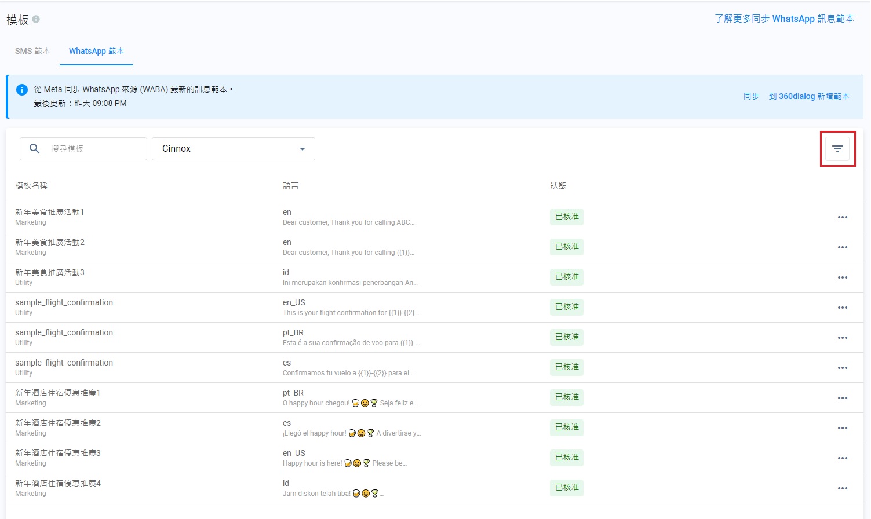Open more options for 新年美食推廣活動3
This screenshot has width=871, height=519.
[842, 277]
